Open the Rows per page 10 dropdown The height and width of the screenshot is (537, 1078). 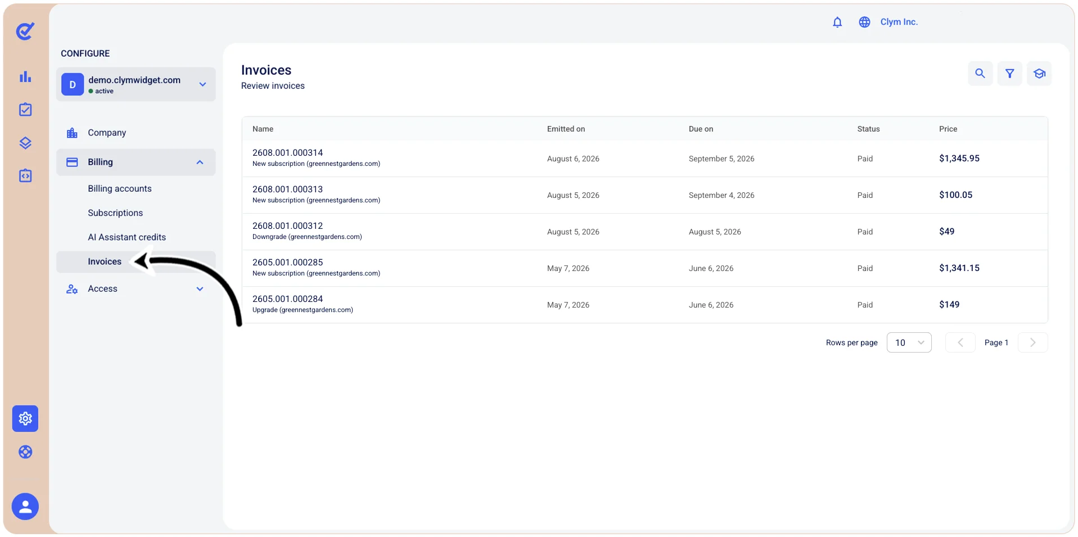pos(909,342)
